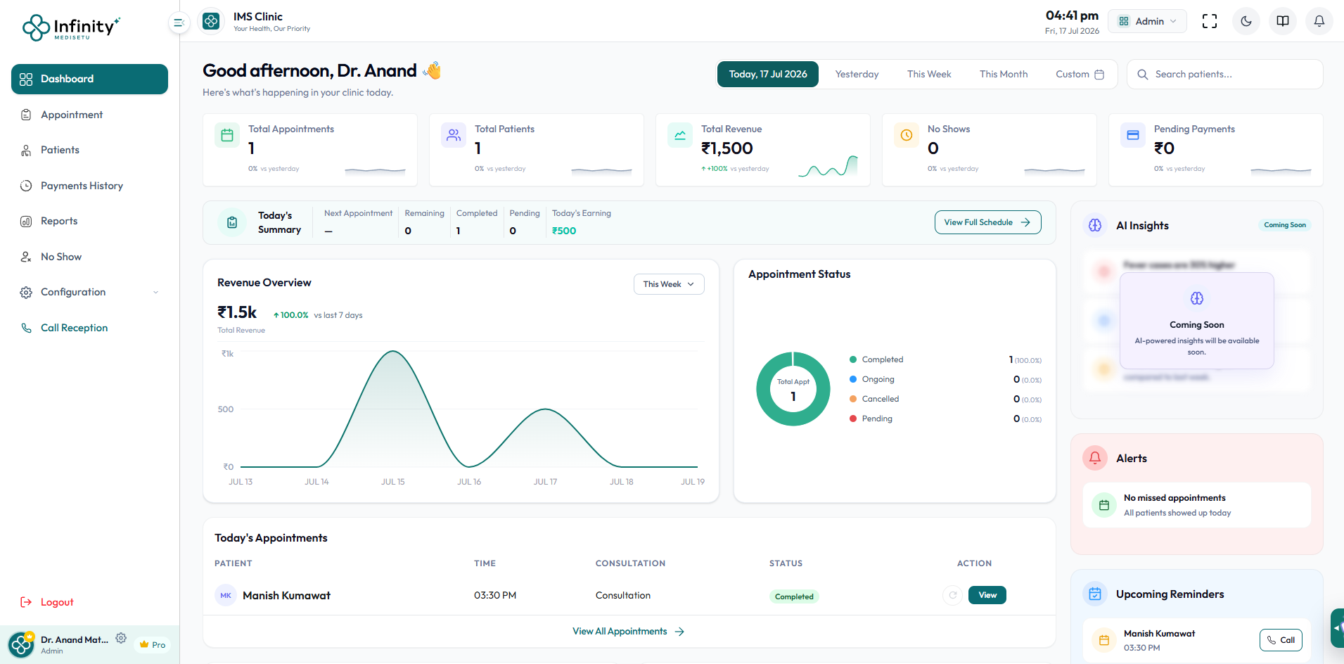Expand the Configuration sidebar menu

pos(89,292)
